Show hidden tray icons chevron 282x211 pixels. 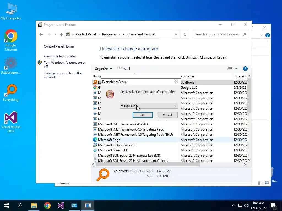tap(233, 206)
